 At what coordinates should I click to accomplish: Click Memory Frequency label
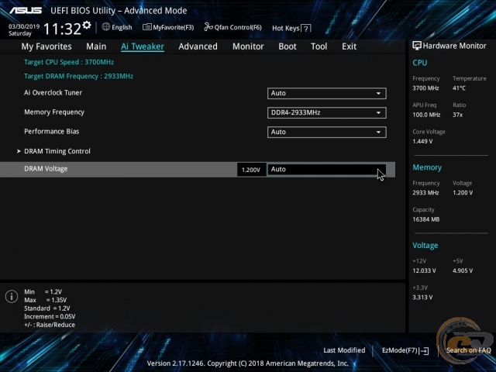click(54, 112)
